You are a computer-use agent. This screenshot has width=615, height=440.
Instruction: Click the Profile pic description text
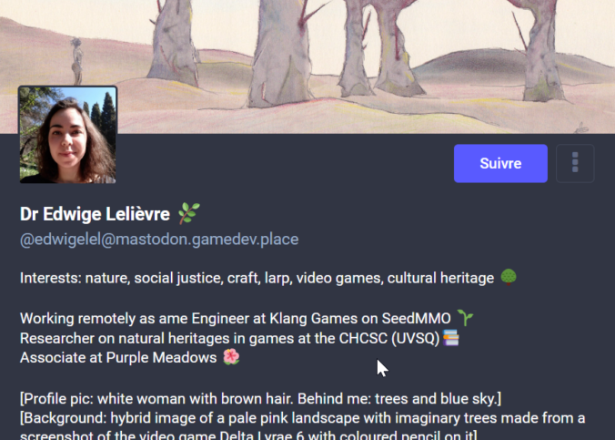point(260,399)
